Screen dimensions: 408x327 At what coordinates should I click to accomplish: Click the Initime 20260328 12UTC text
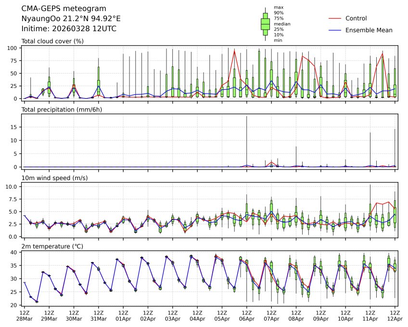coord(69,29)
